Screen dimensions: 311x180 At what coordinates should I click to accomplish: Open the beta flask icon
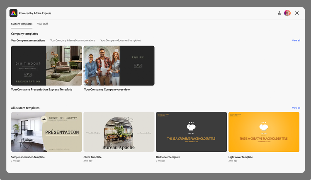(x=279, y=13)
